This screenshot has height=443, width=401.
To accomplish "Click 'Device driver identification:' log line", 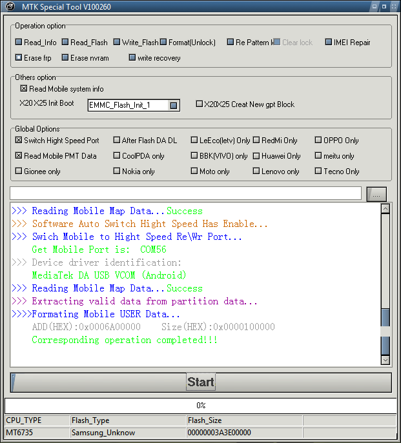I will (96, 262).
